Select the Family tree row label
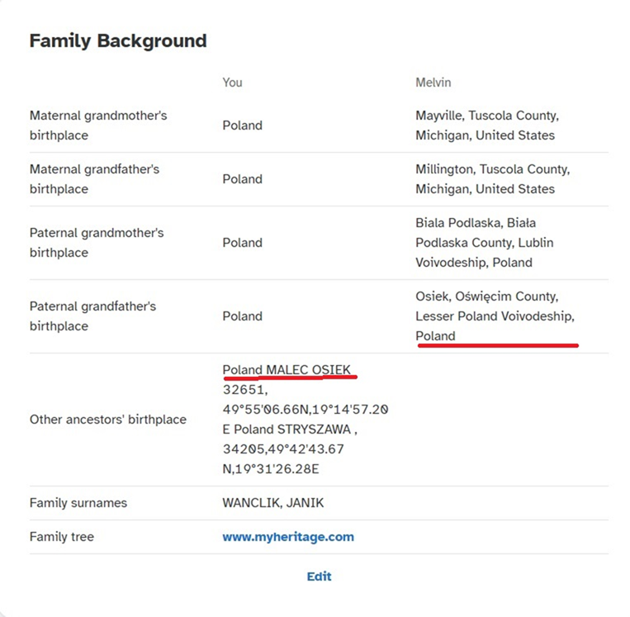 (62, 537)
